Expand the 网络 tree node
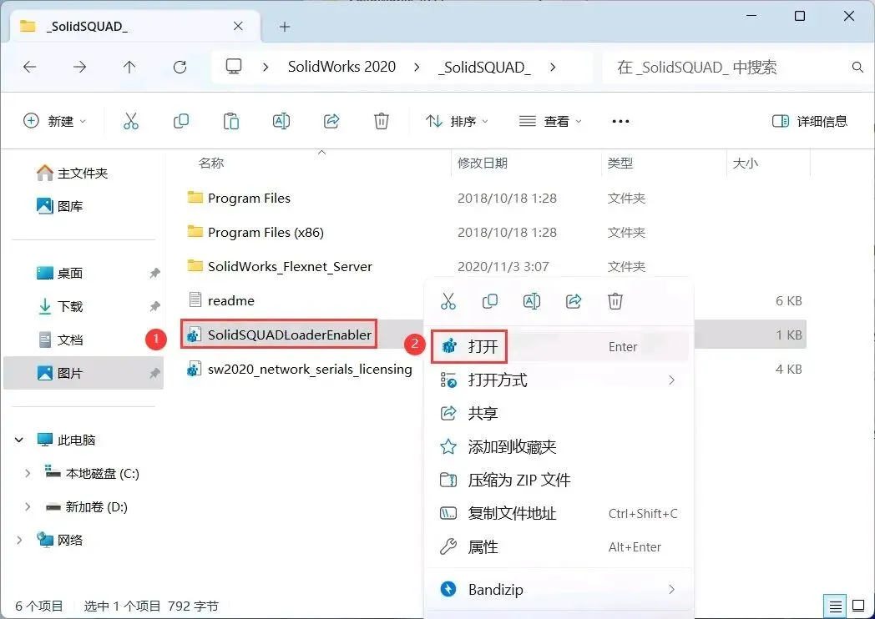Image resolution: width=875 pixels, height=619 pixels. (x=19, y=541)
